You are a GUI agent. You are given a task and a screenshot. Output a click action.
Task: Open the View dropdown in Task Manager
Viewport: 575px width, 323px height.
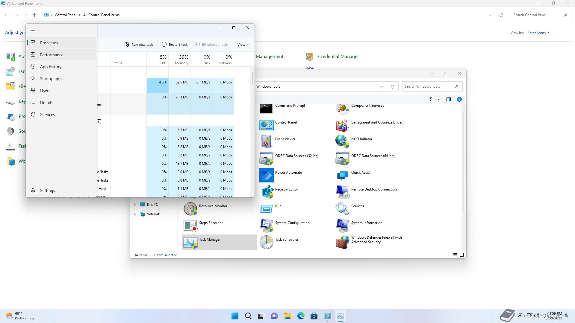tap(243, 45)
